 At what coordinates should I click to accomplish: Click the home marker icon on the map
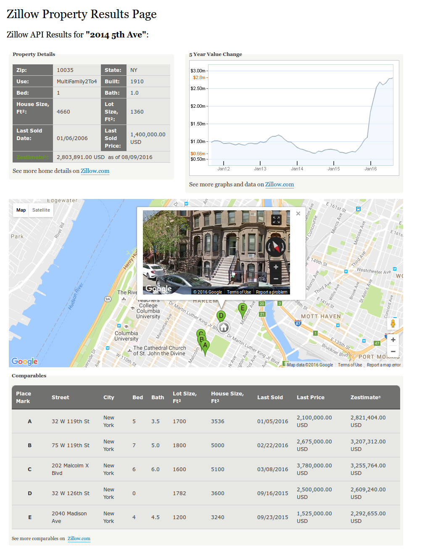pos(224,327)
